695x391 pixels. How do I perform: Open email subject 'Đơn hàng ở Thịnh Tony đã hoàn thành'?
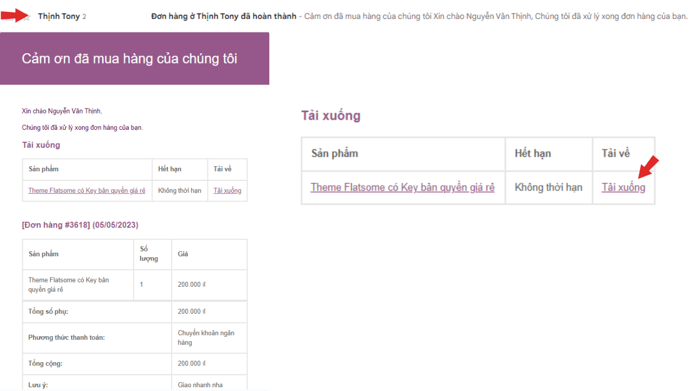tap(223, 16)
